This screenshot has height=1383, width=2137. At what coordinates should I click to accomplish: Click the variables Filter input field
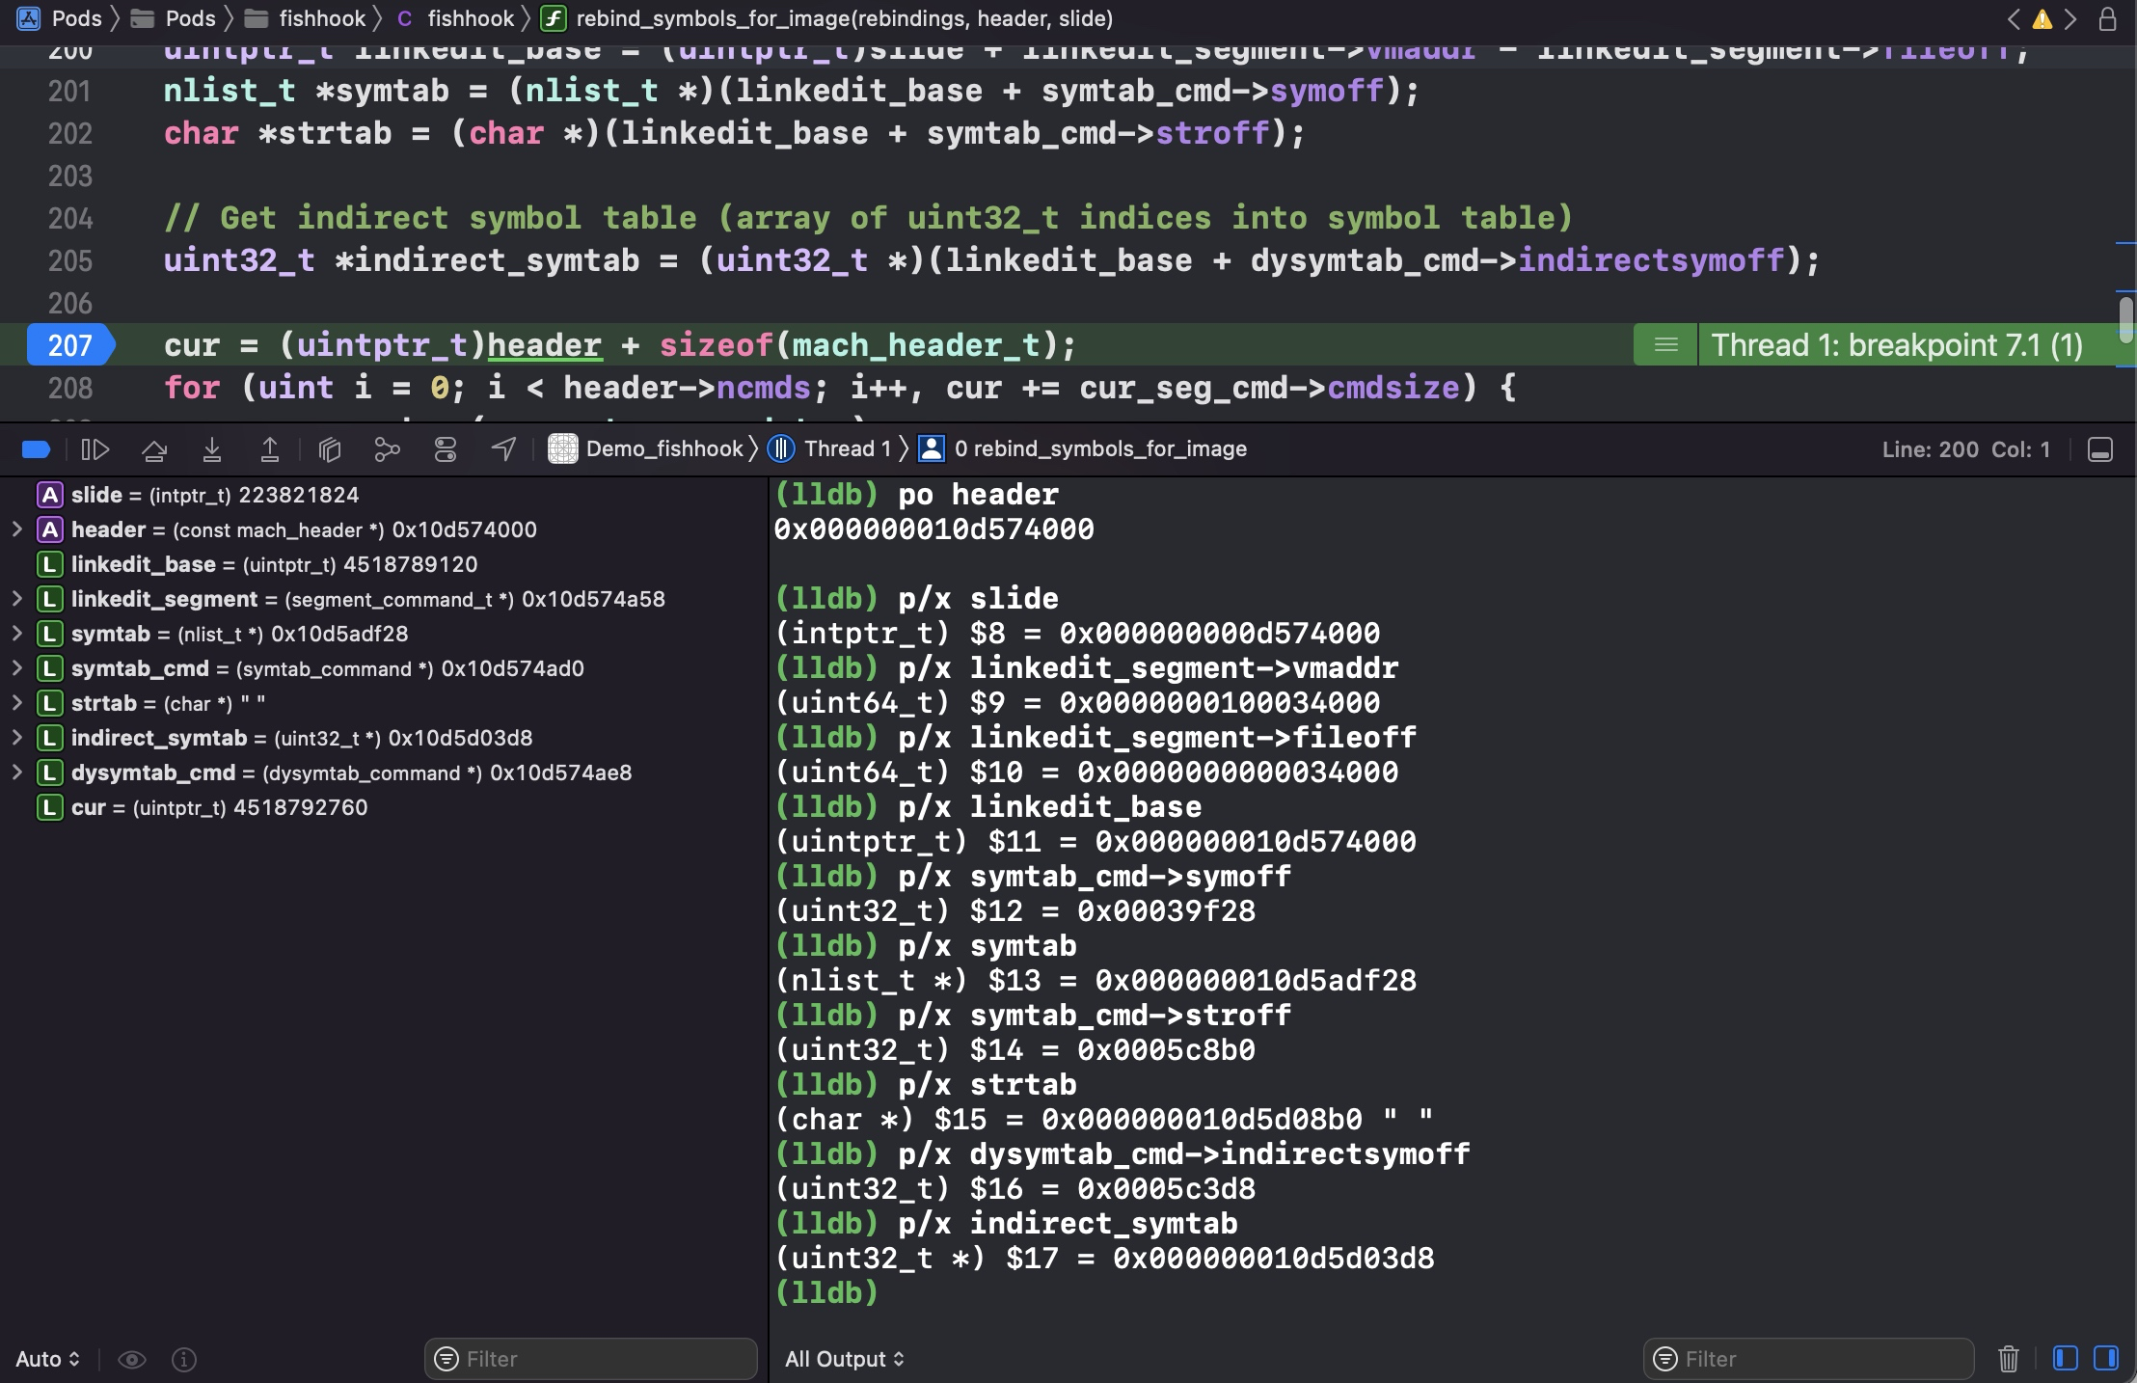tap(603, 1359)
